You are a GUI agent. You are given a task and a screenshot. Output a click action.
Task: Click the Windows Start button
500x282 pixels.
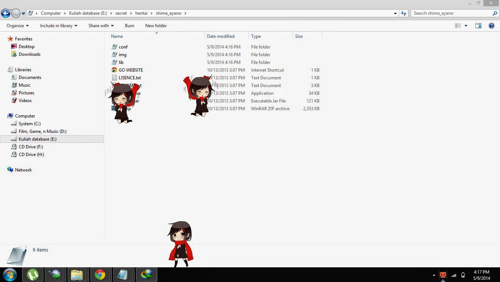(9, 274)
